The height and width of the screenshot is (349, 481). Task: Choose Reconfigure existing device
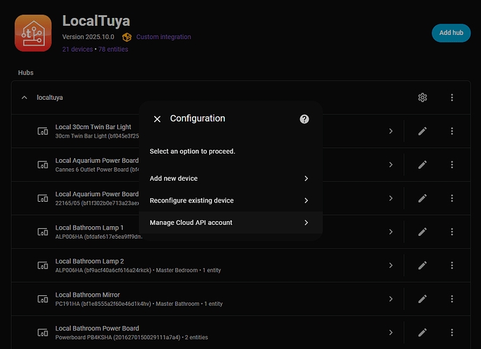click(229, 201)
